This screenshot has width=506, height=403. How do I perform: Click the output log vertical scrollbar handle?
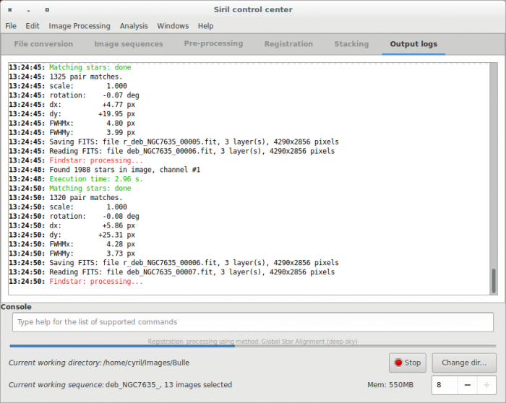494,281
